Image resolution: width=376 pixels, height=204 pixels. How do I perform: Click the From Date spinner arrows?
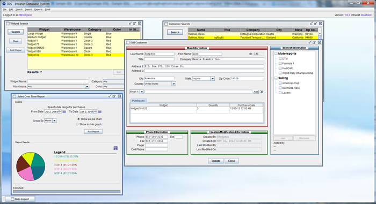click(60, 112)
